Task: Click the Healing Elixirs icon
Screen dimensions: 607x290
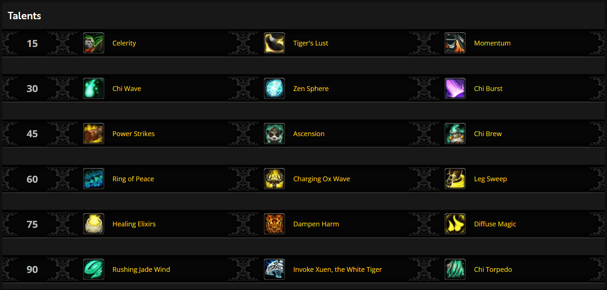Action: click(x=93, y=224)
